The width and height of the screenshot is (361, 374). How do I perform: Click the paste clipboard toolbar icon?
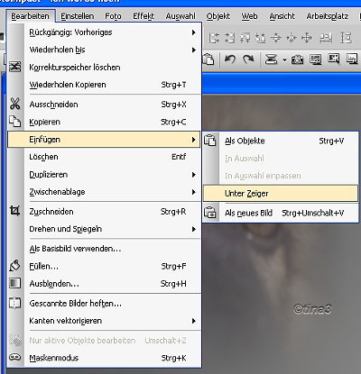tap(208, 59)
